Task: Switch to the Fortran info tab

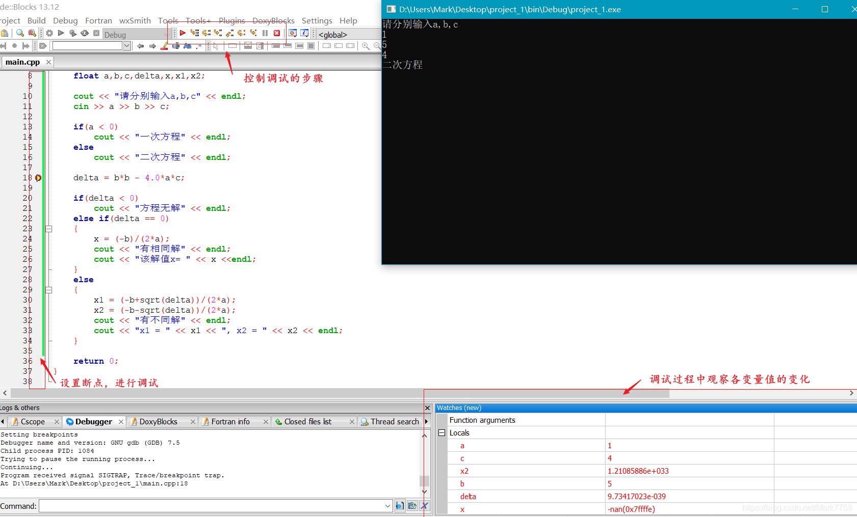Action: click(x=230, y=421)
